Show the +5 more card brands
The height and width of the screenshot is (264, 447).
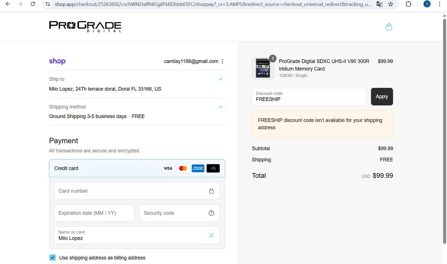(x=213, y=168)
